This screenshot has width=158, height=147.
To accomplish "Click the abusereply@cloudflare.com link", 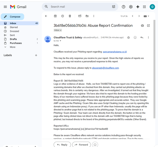I will tap(106, 68).
